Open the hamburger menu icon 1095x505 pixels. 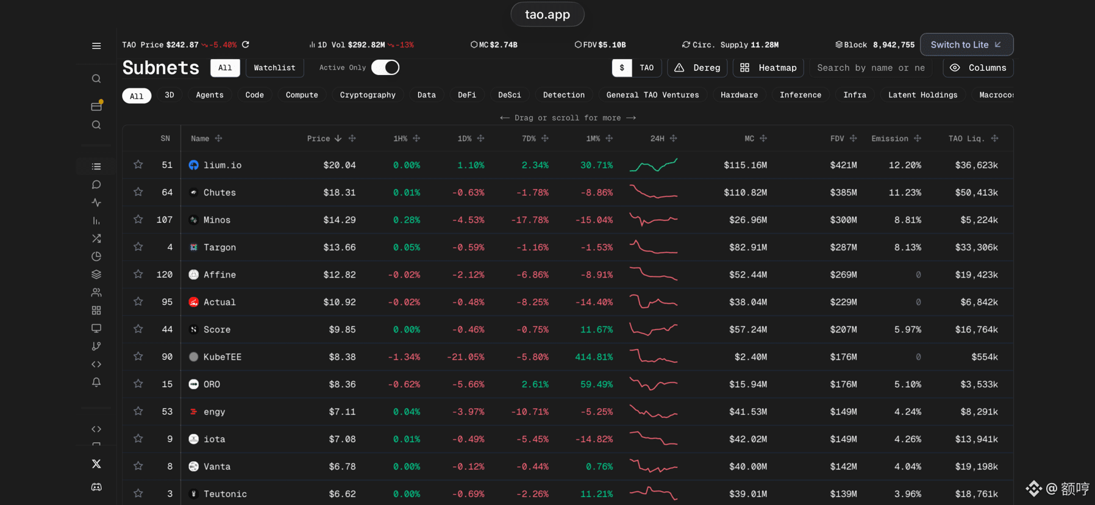pyautogui.click(x=96, y=46)
